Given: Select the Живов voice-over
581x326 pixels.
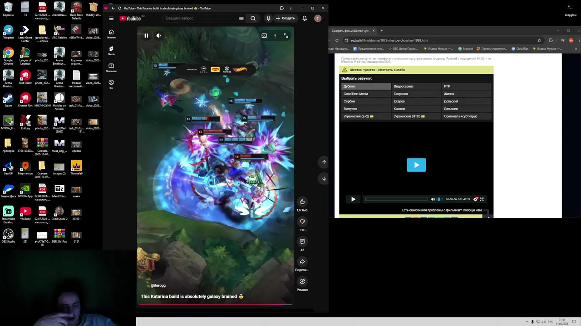Looking at the screenshot, I should (467, 94).
